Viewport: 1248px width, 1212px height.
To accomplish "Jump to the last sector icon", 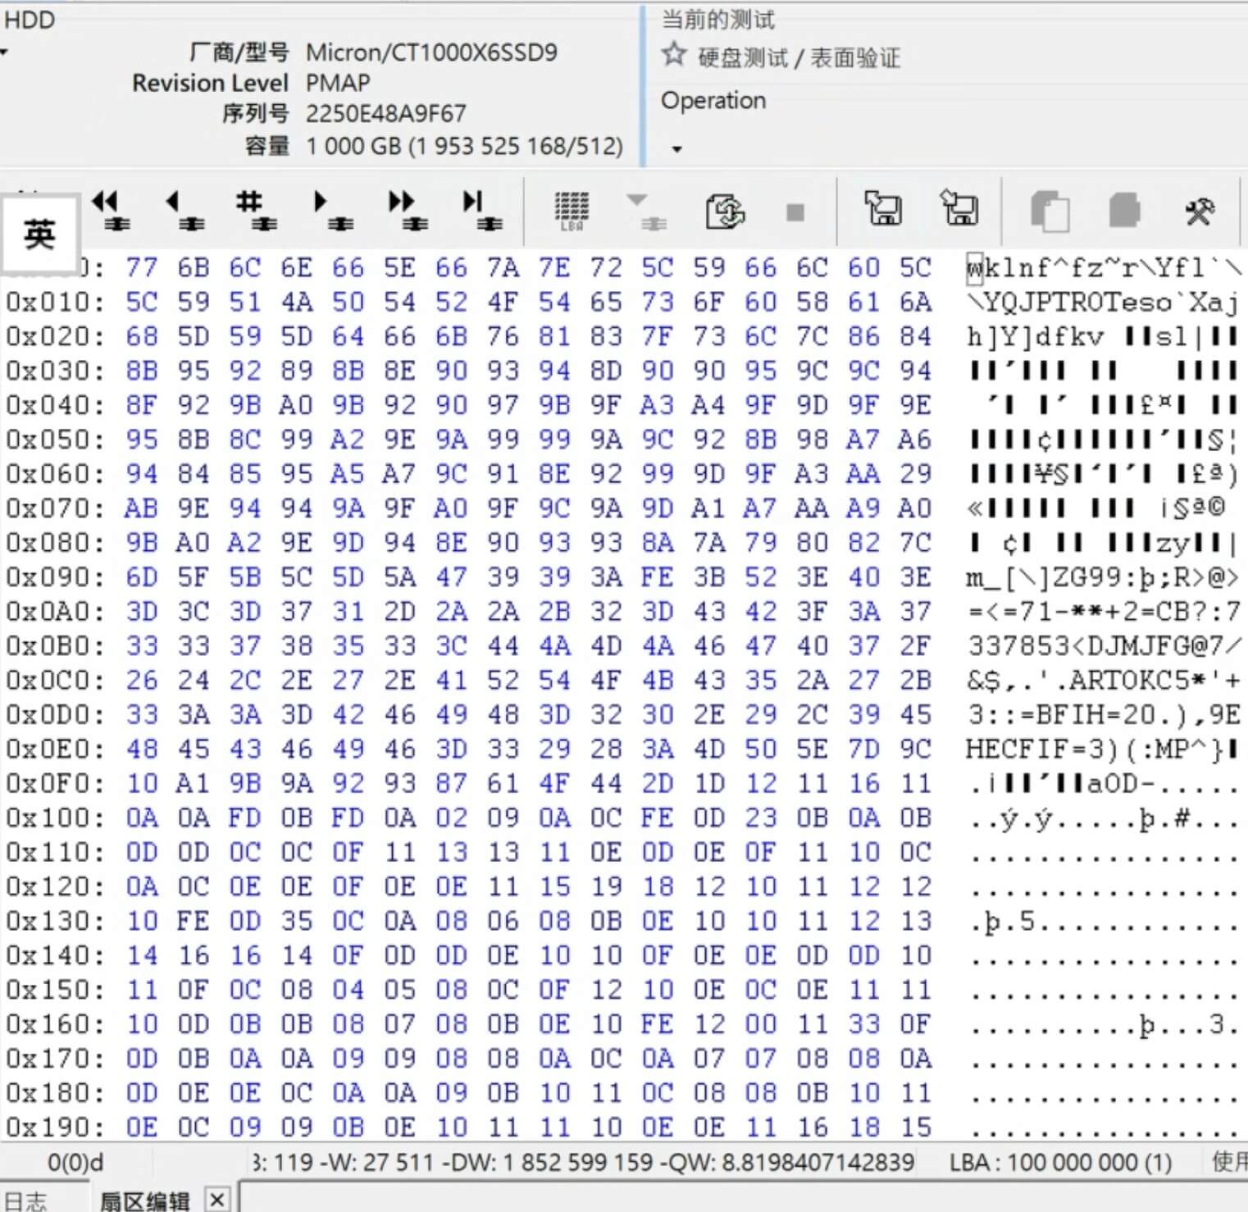I will point(481,210).
